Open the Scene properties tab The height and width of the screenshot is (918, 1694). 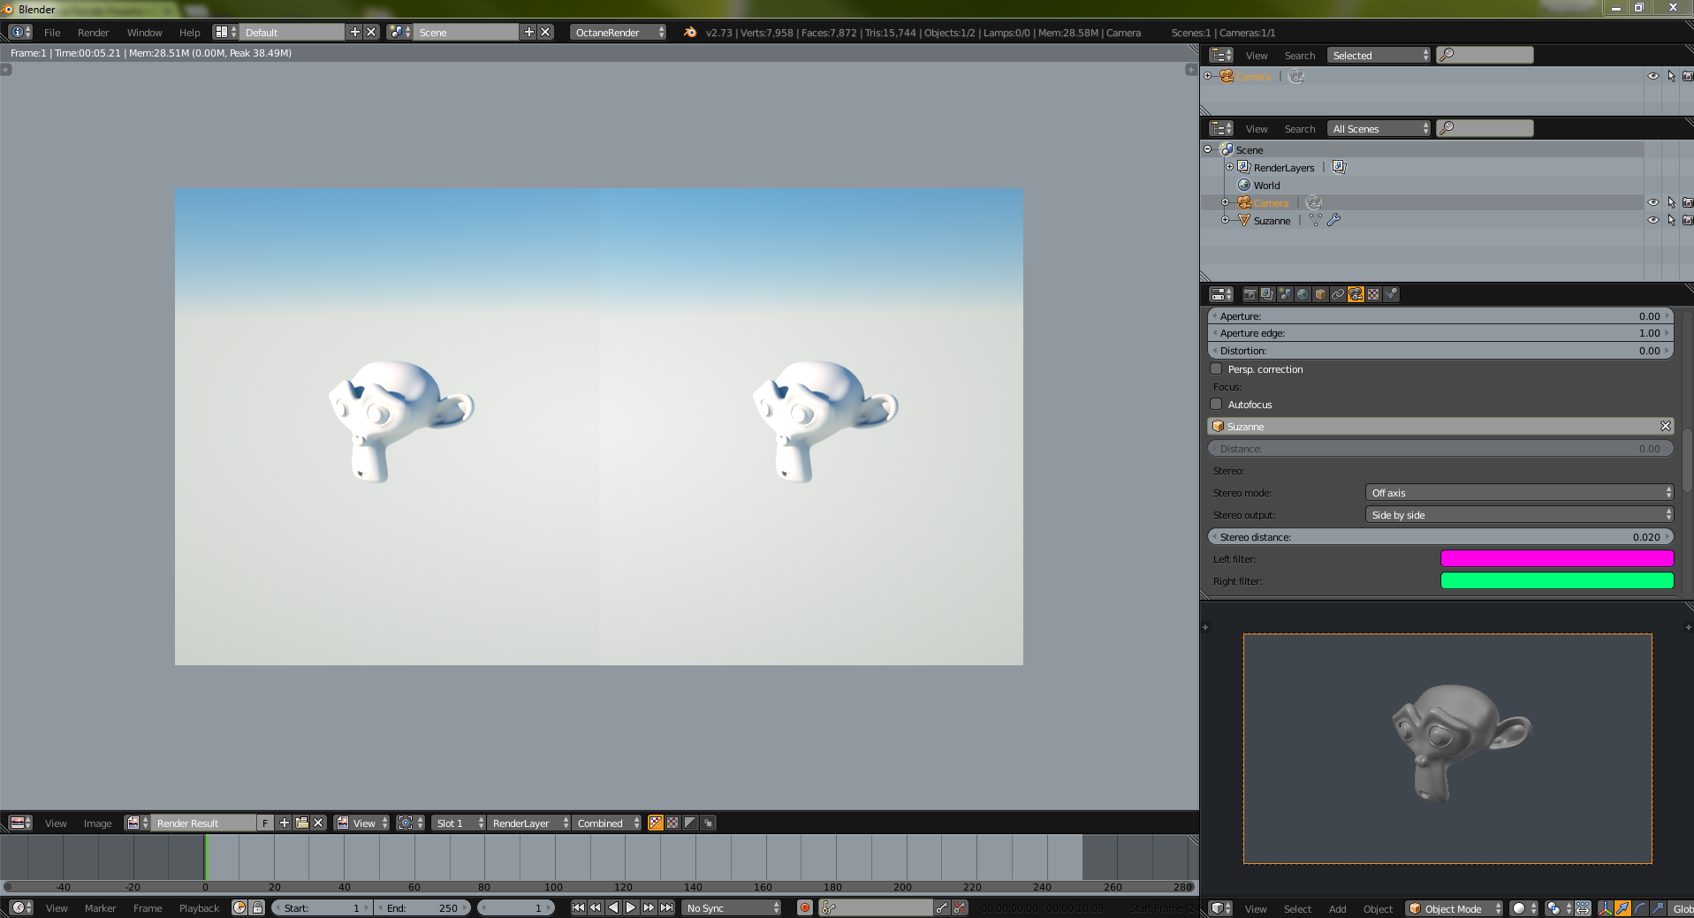(1285, 294)
